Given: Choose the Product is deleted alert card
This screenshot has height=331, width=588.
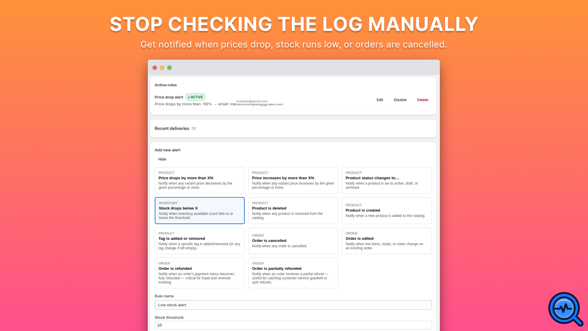Looking at the screenshot, I should pos(293,210).
